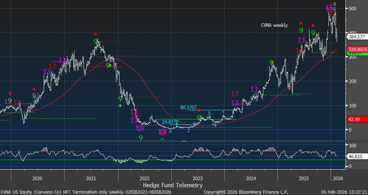Viewport: 368px width, 195px height.
Task: Click the red down arrow above the 2021 peak
Action: pos(96,34)
